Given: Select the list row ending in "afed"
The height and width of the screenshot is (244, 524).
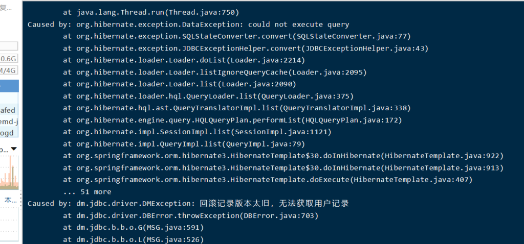Looking at the screenshot, I should pos(9,110).
